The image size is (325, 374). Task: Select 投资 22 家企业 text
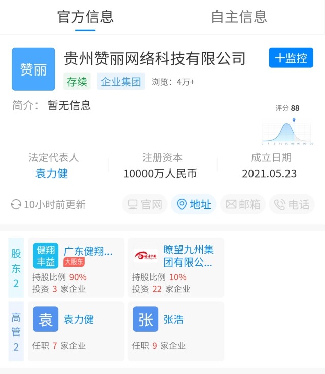[161, 289]
